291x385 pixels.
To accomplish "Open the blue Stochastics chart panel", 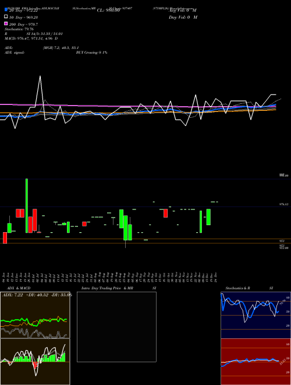I will [x=255, y=315].
